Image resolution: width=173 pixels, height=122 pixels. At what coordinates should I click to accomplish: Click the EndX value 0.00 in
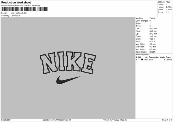point(152,39)
